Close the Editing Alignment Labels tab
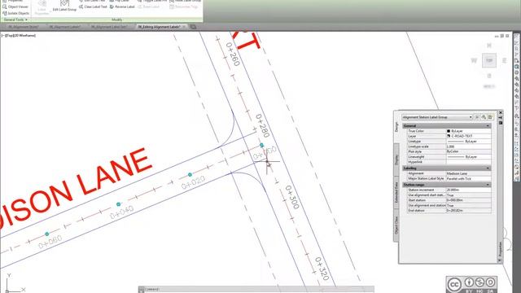Screen dimensions: 521x293 tap(184, 27)
